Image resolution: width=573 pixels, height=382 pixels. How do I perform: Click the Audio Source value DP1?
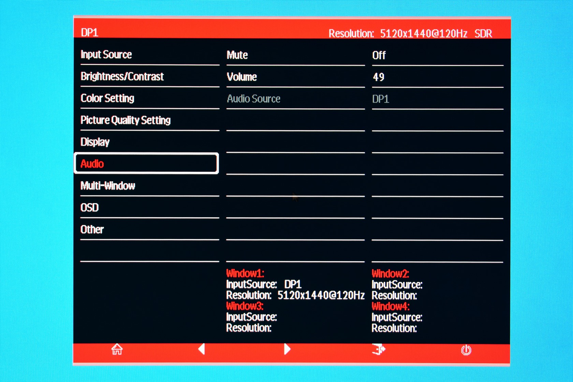tap(381, 99)
